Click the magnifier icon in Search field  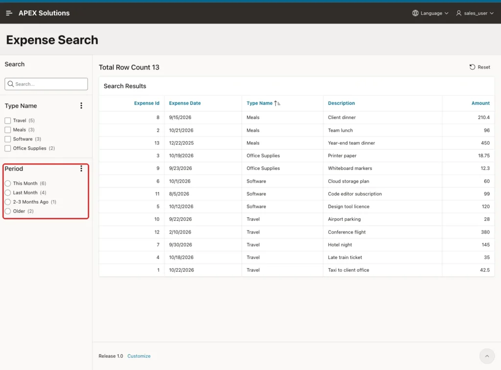[x=11, y=84]
